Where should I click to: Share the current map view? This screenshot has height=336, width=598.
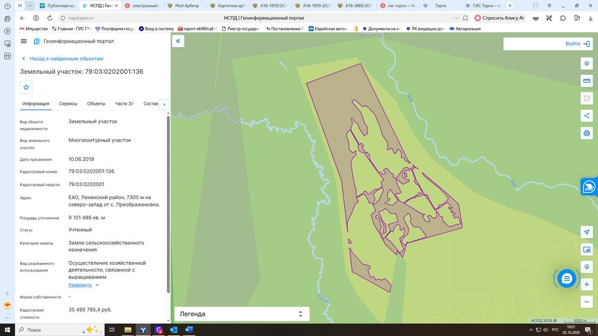click(587, 116)
